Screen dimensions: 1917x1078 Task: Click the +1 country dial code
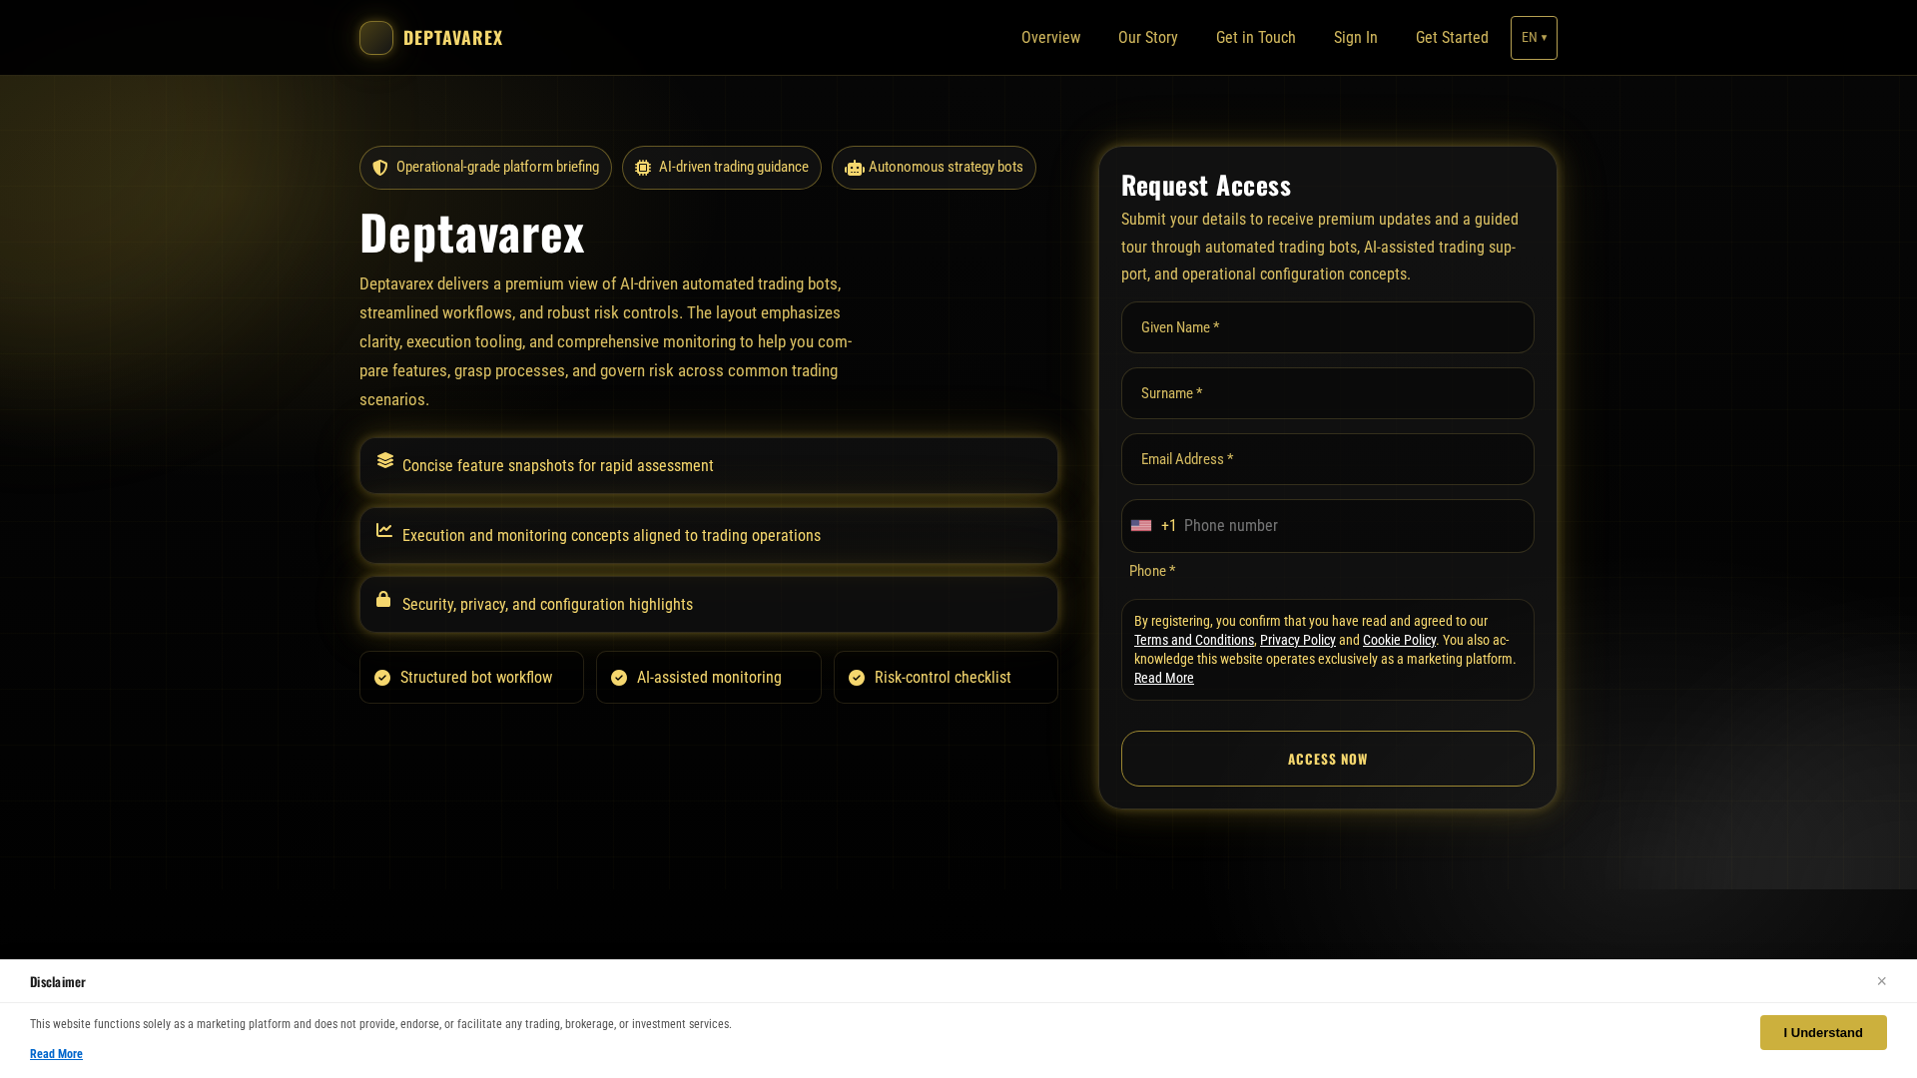[1169, 526]
